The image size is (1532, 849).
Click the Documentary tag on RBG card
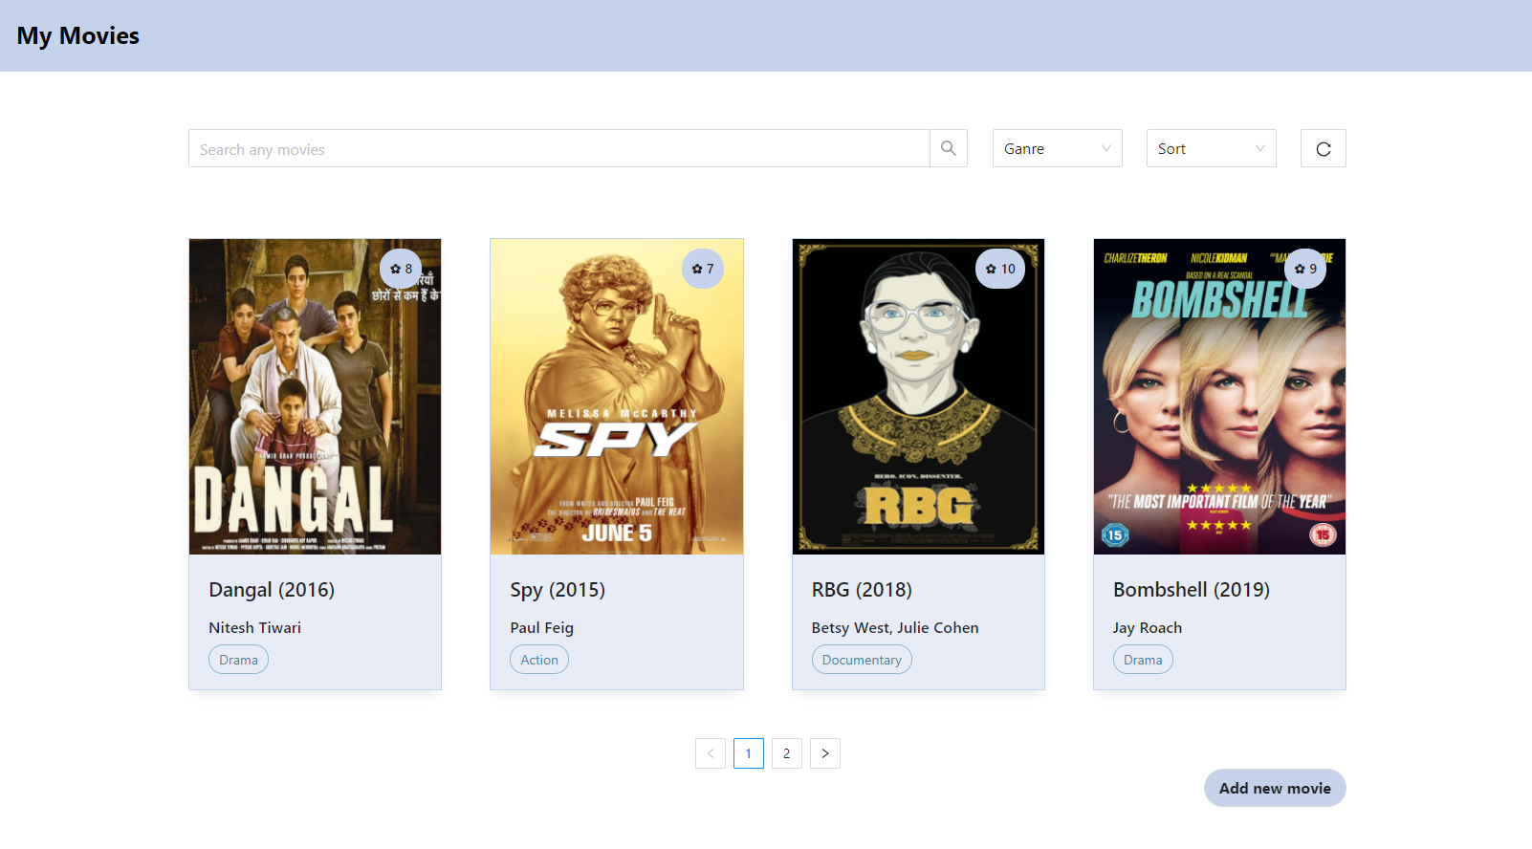point(862,660)
